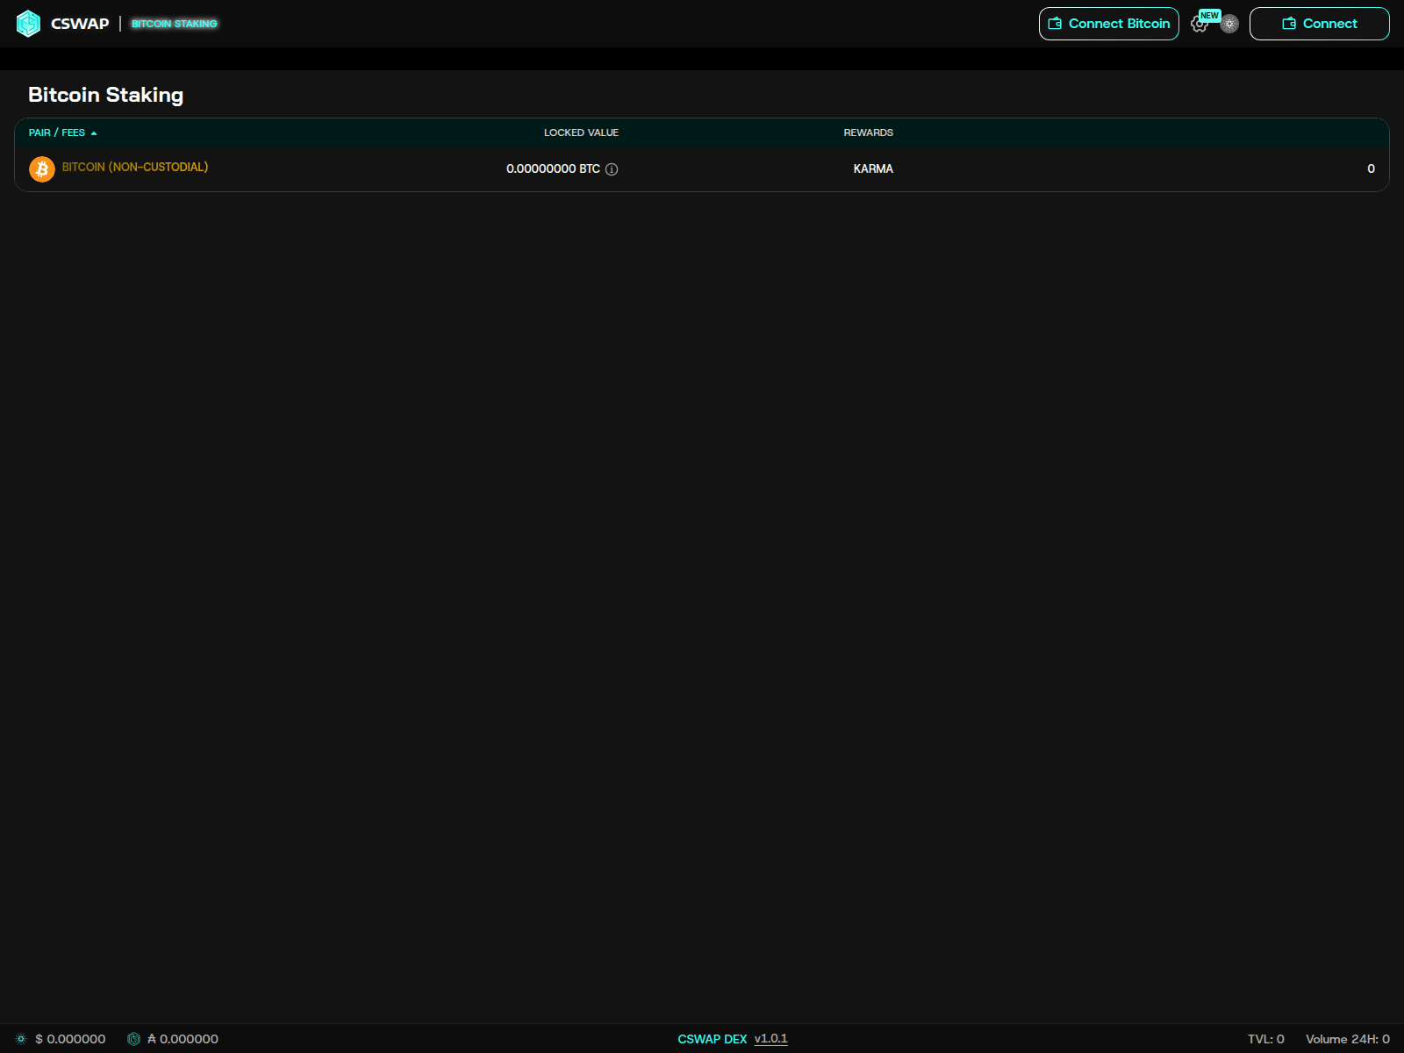Click the CSWAP hexagon logo icon
The image size is (1404, 1053).
pos(28,24)
